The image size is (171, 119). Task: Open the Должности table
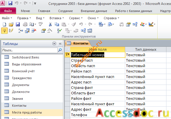click(32, 92)
